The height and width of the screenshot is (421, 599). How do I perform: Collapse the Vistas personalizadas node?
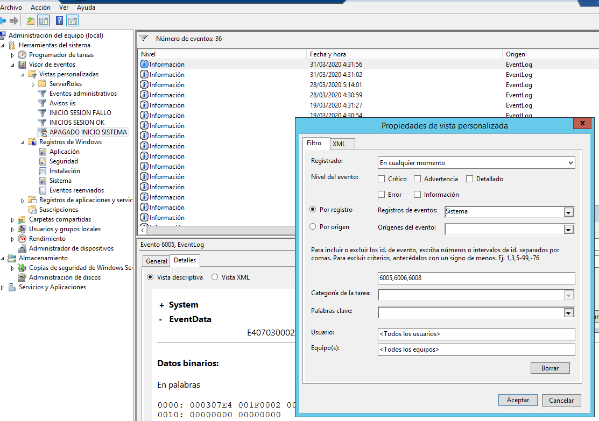(x=23, y=74)
